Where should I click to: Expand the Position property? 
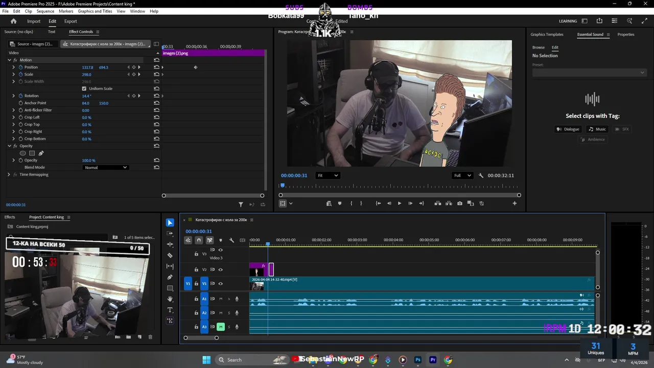(14, 67)
